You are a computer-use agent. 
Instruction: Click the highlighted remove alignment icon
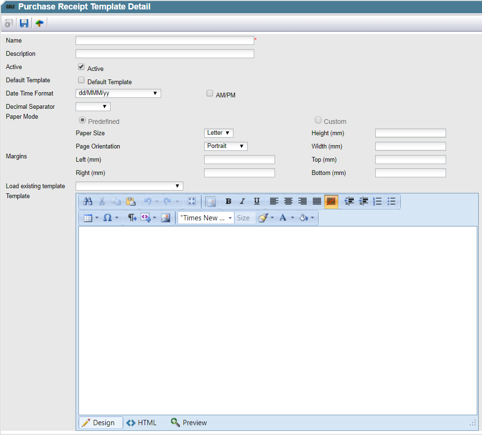click(331, 201)
